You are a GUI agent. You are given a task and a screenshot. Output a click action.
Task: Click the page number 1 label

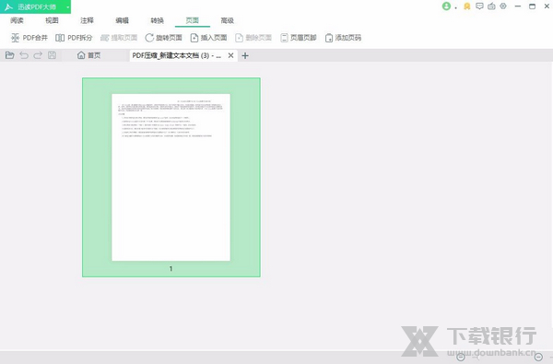coord(171,269)
